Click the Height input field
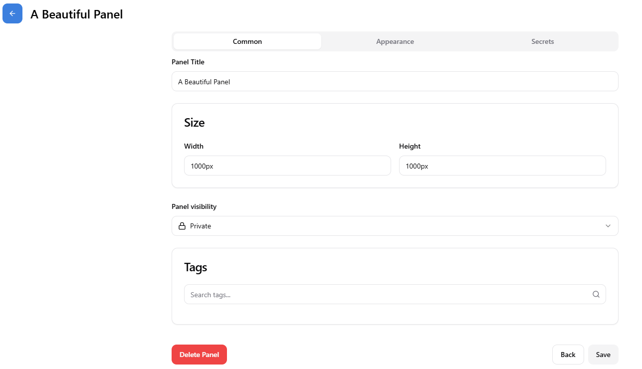The height and width of the screenshot is (369, 642). 502,166
